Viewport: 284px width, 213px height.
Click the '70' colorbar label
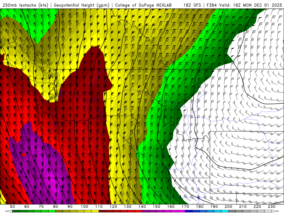[x=41, y=207]
